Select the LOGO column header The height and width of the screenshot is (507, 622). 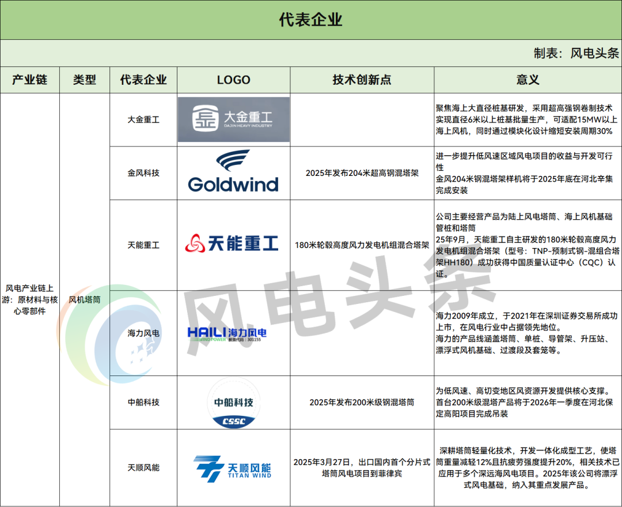[233, 80]
